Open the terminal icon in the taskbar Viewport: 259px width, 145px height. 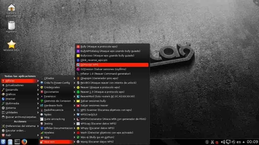tap(17, 142)
